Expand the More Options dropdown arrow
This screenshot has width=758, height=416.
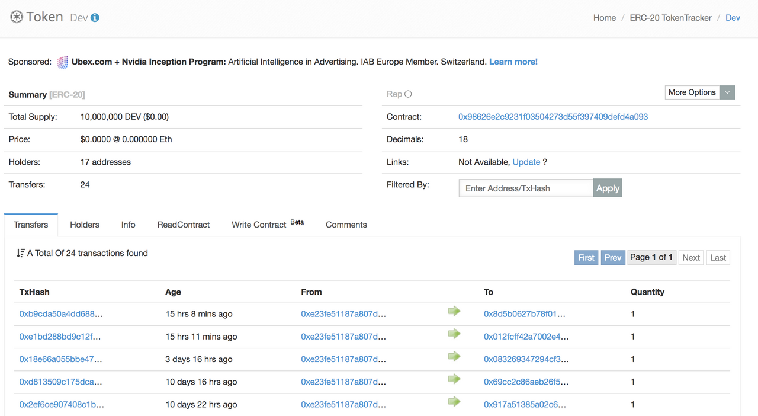[x=728, y=92]
